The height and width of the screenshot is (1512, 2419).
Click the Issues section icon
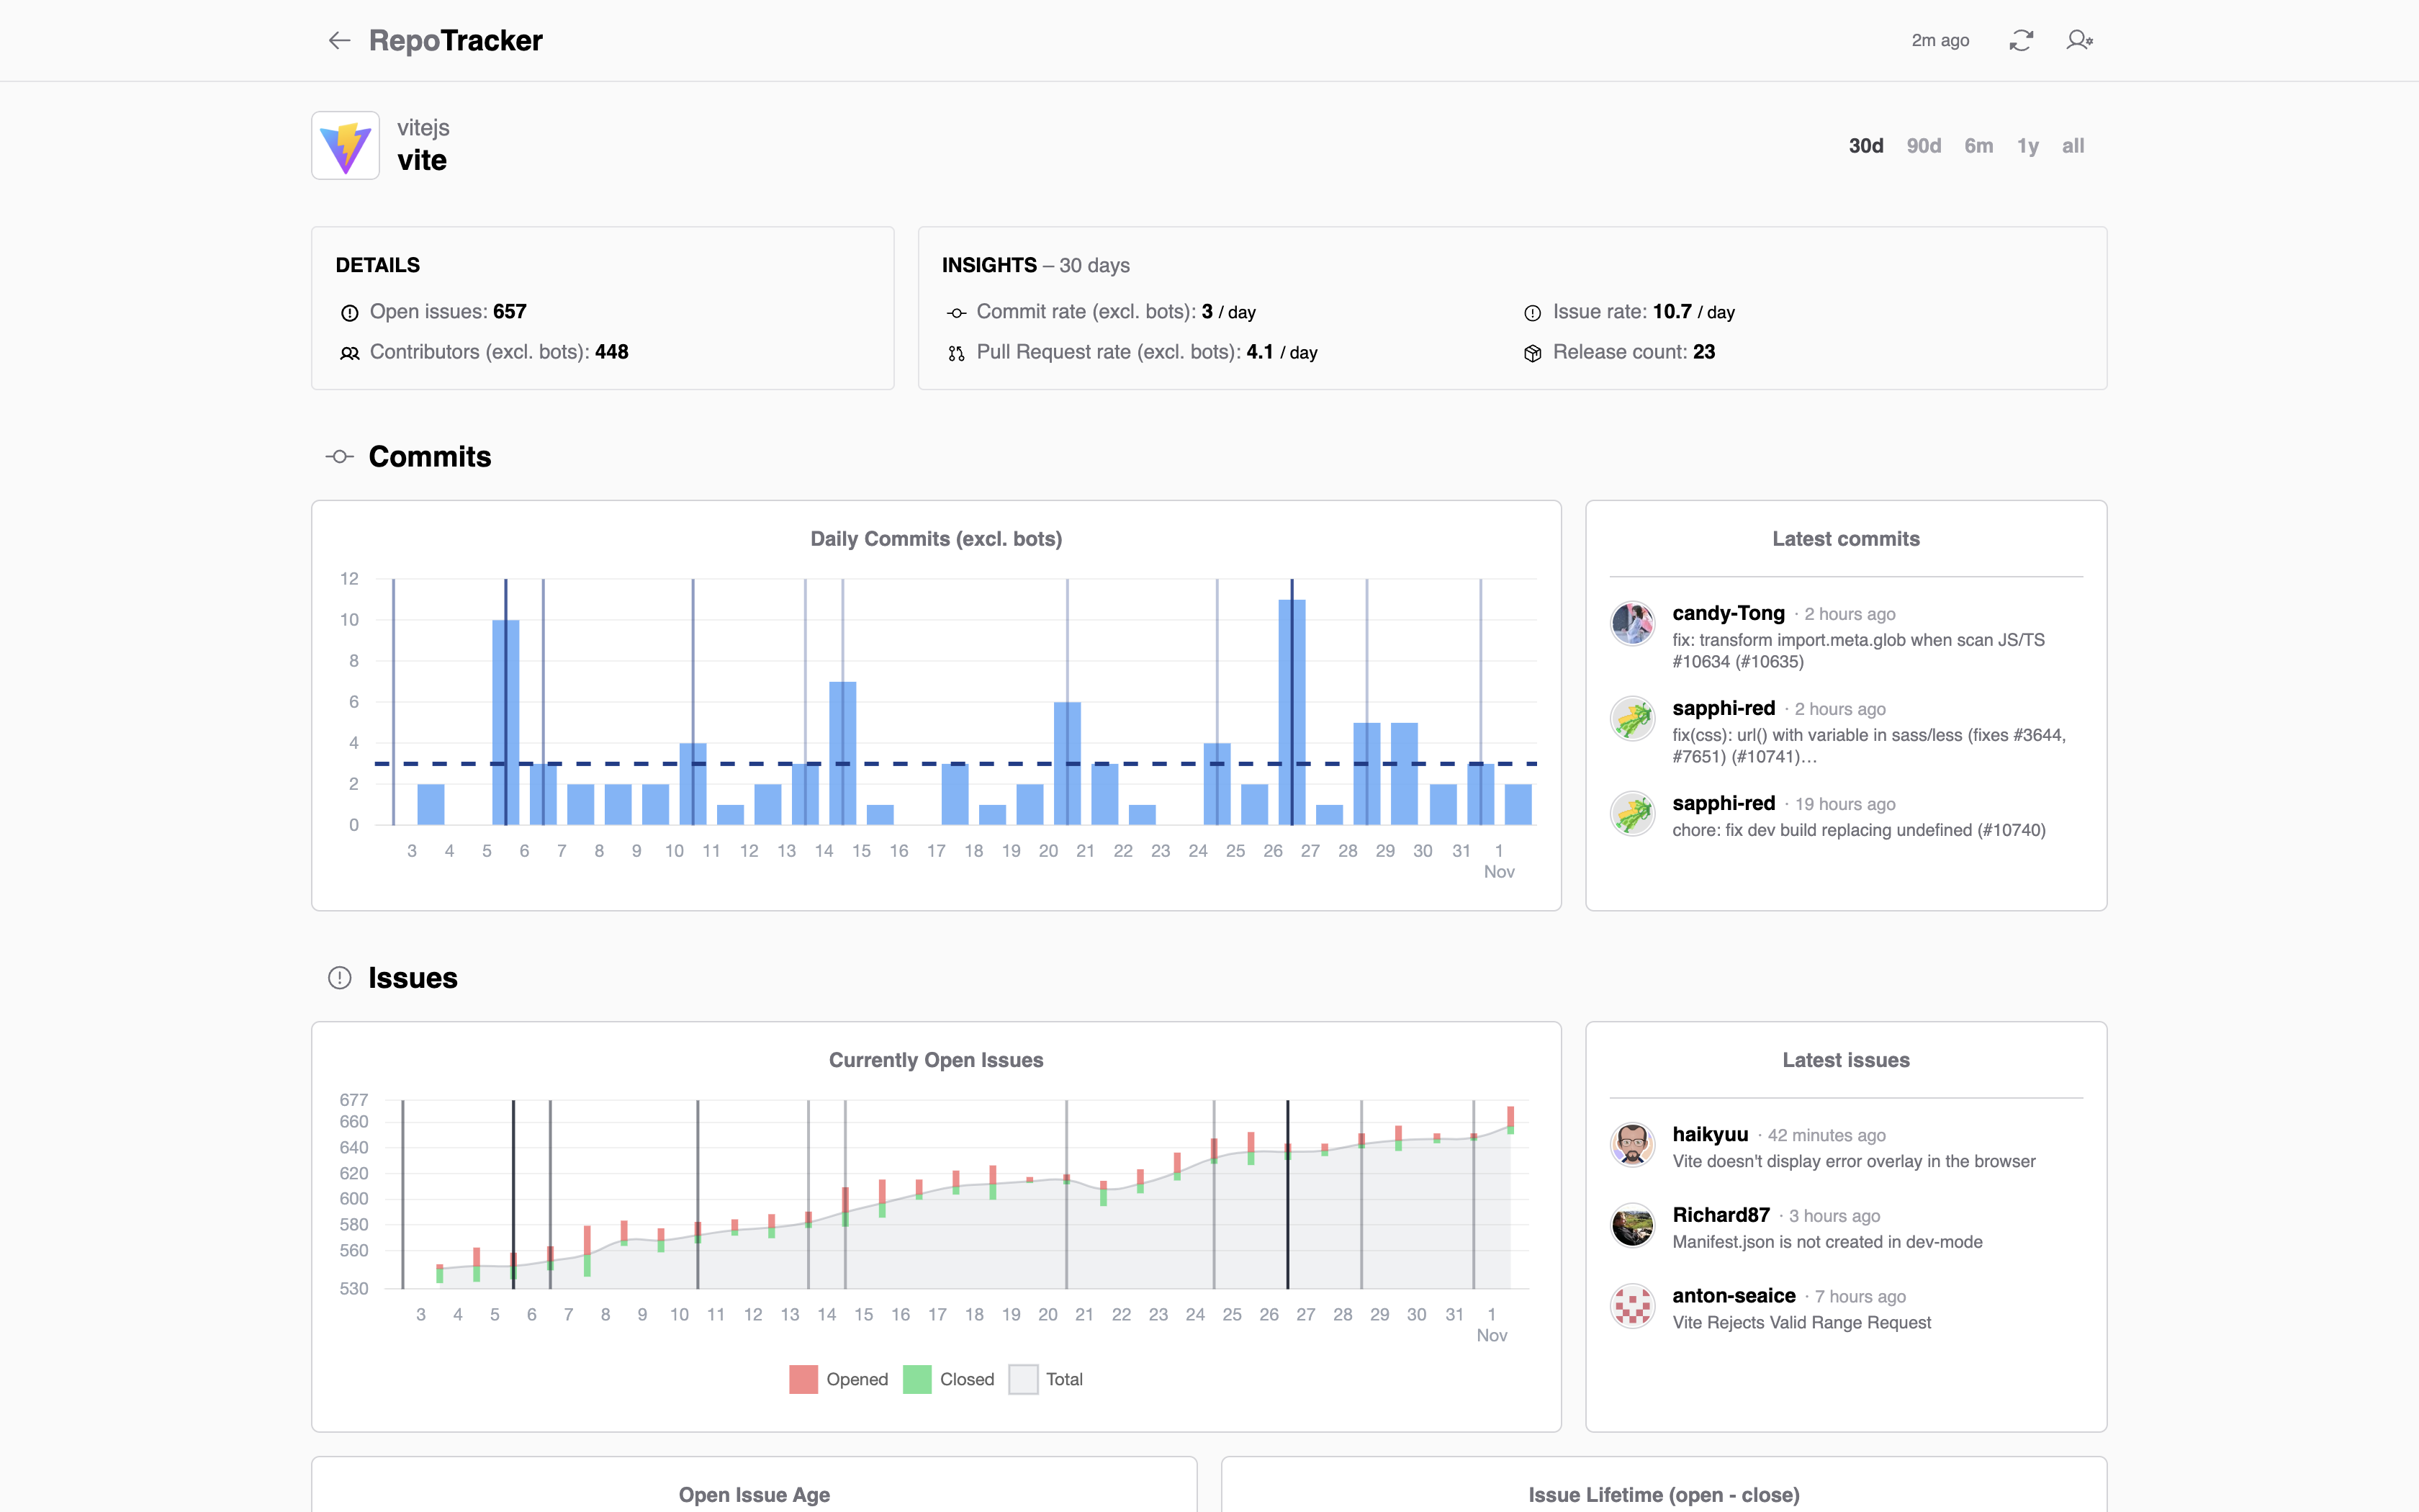pyautogui.click(x=340, y=978)
